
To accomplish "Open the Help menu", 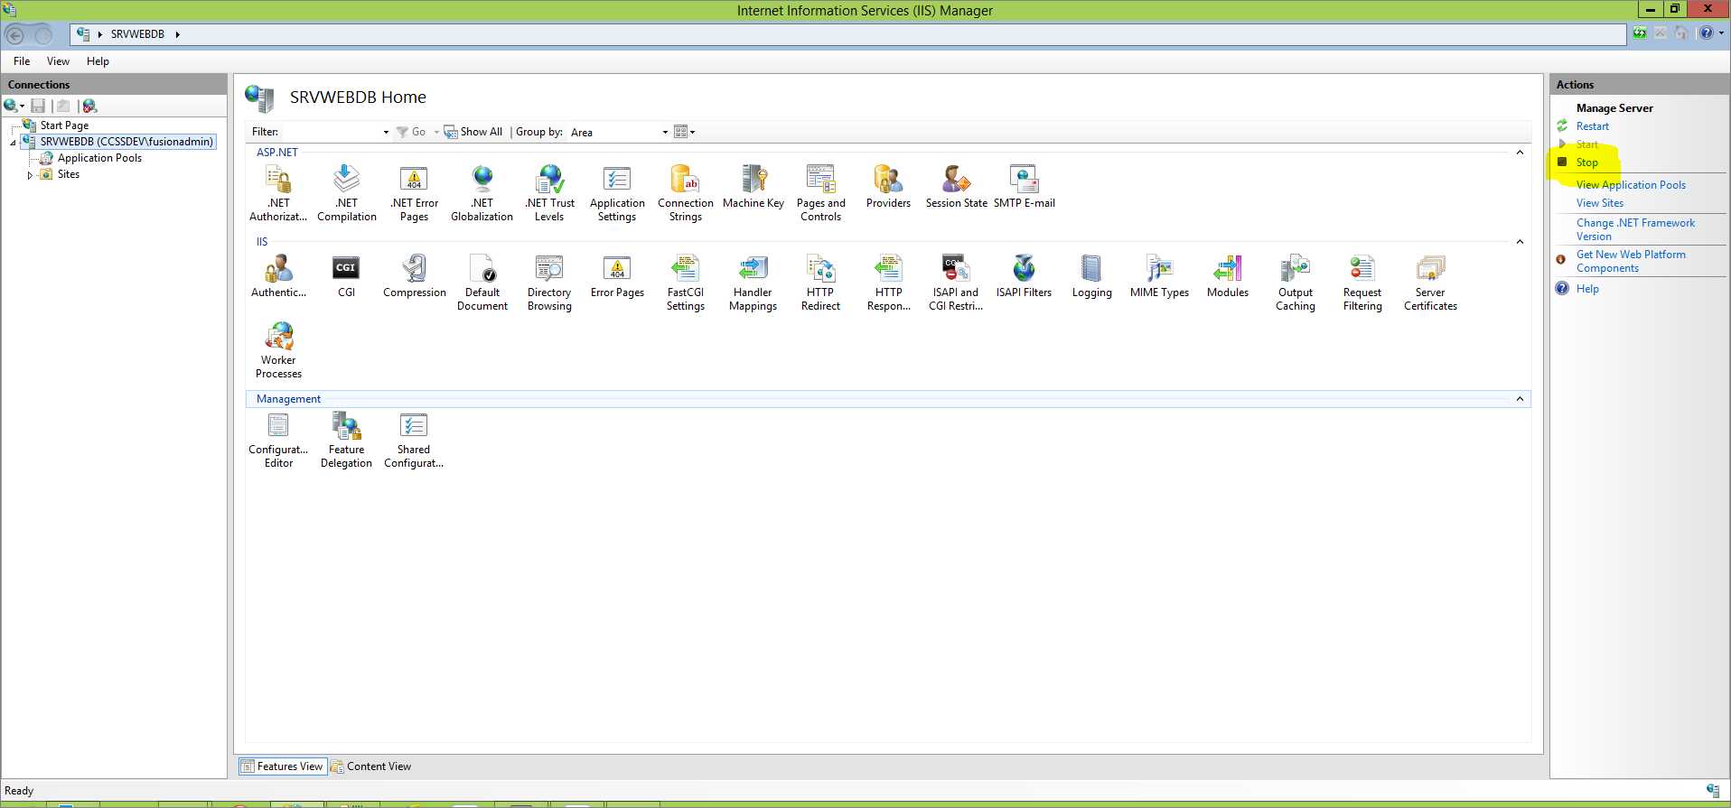I will tap(98, 61).
